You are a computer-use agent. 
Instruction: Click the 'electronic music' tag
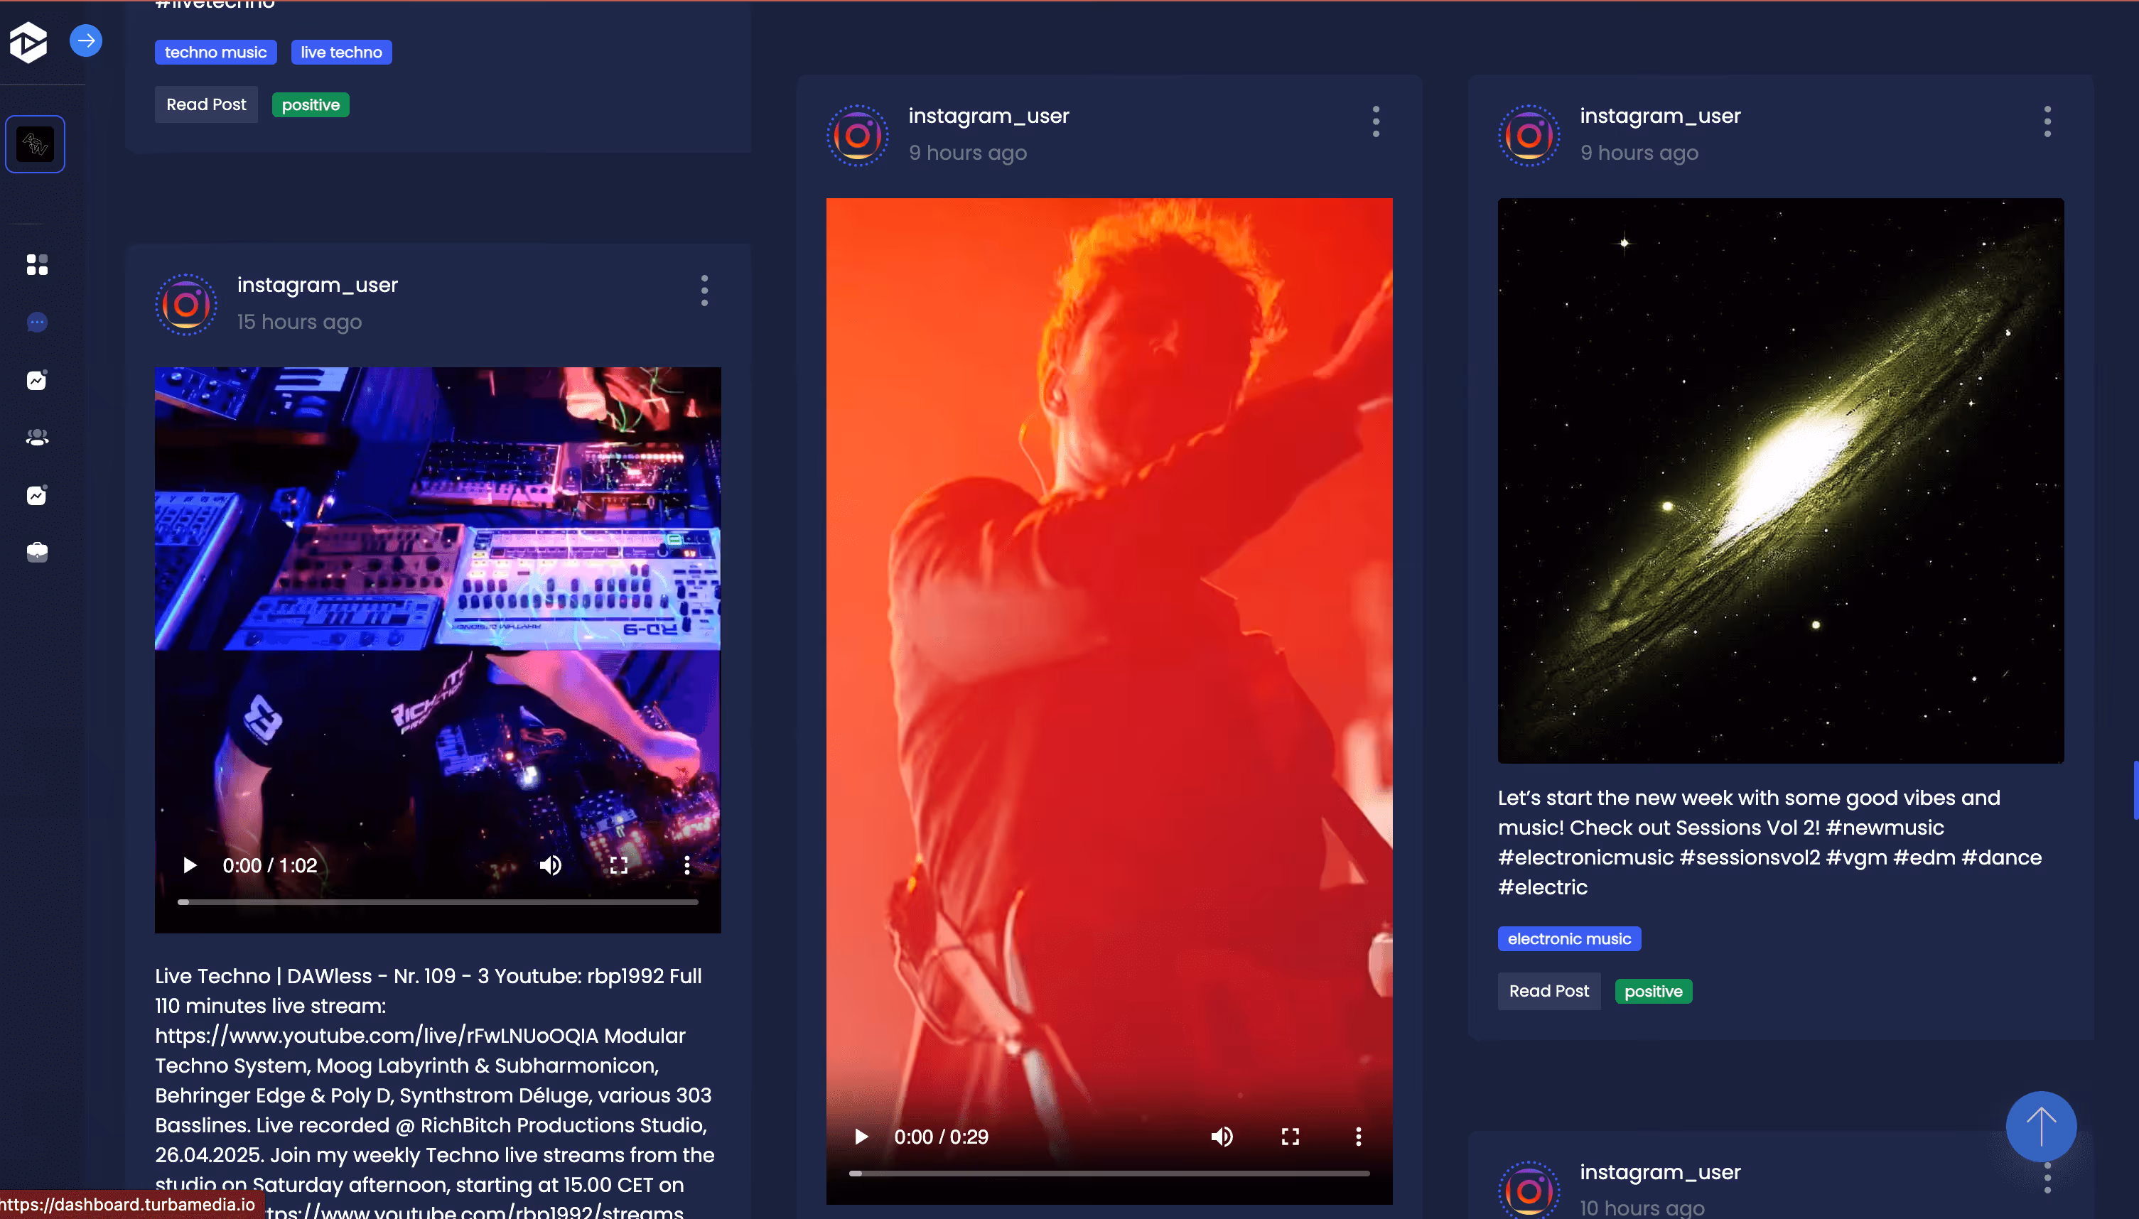[1570, 938]
